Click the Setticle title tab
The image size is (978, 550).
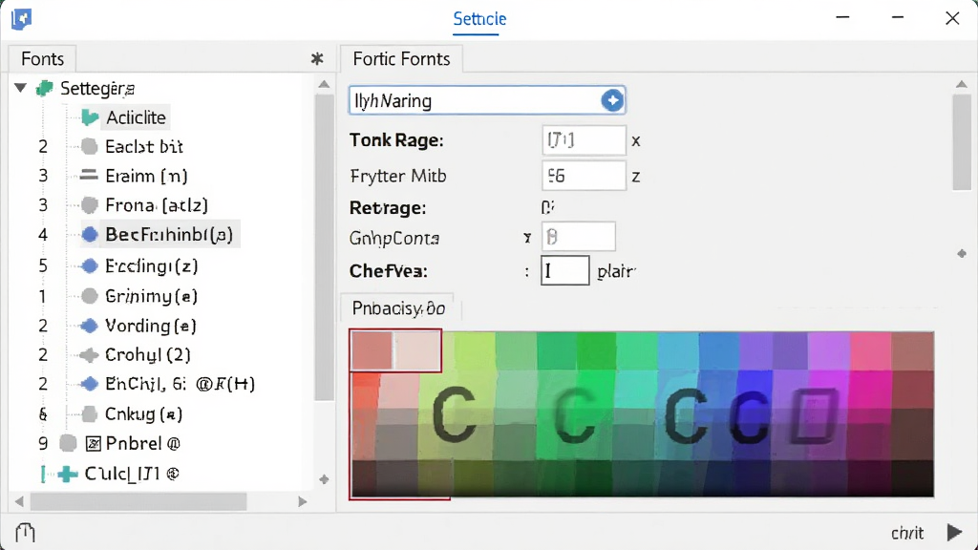[479, 19]
